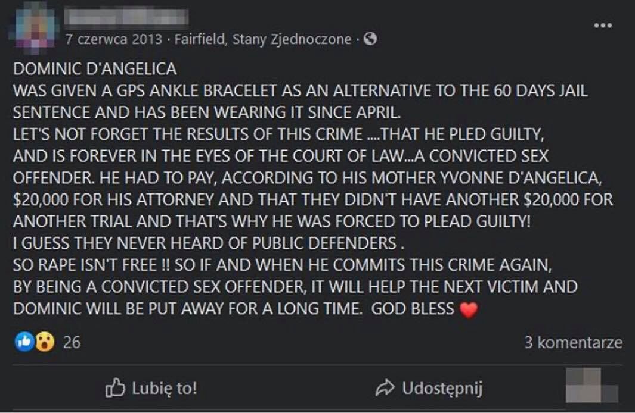This screenshot has width=635, height=413.
Task: Share the post with Udostępnij
Action: tap(441, 389)
